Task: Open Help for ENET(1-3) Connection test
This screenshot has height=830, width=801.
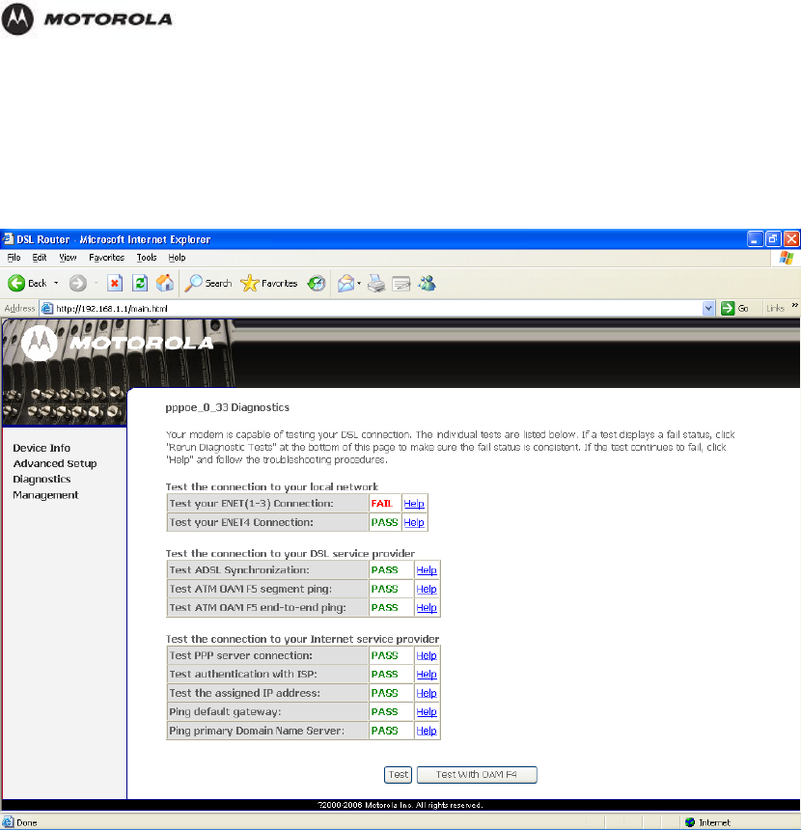Action: click(414, 504)
